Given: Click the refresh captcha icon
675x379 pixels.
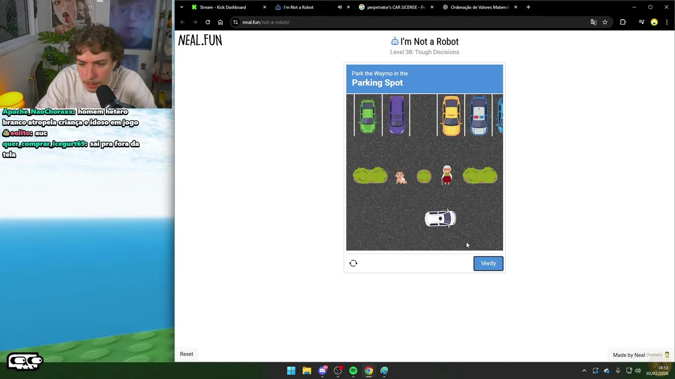Looking at the screenshot, I should point(353,263).
